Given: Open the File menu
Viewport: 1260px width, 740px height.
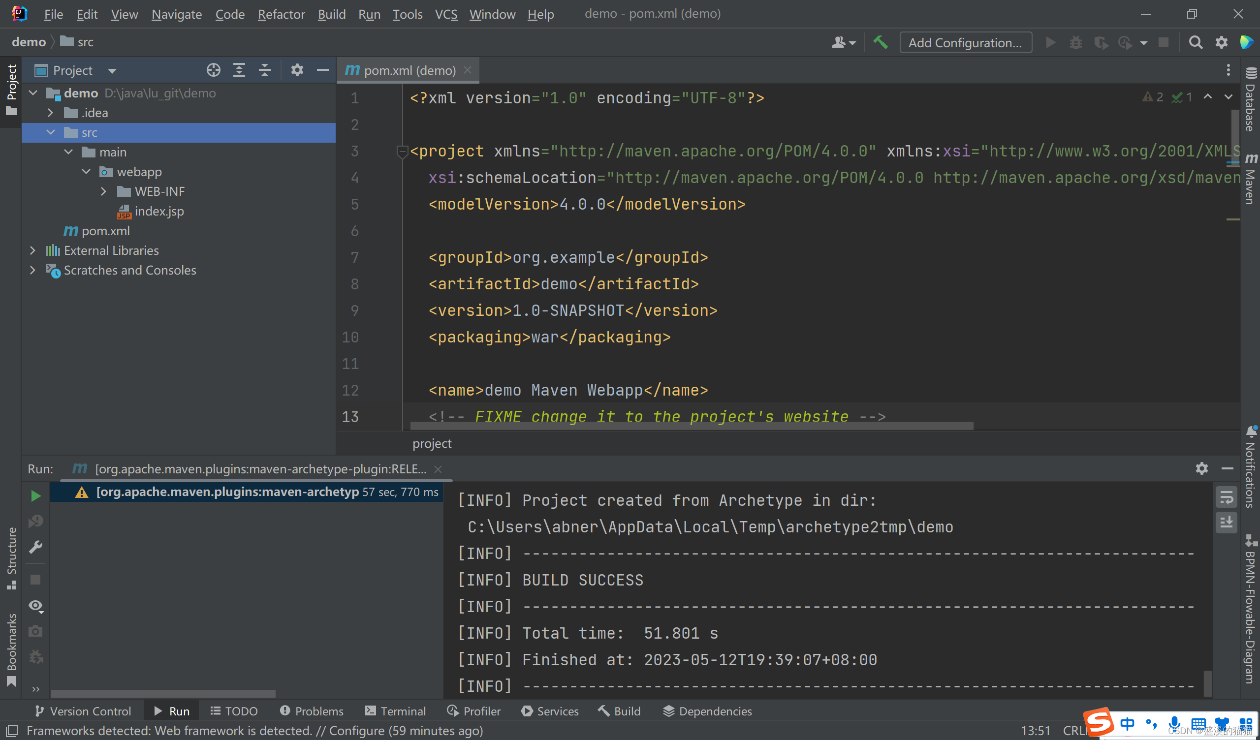Looking at the screenshot, I should coord(53,14).
